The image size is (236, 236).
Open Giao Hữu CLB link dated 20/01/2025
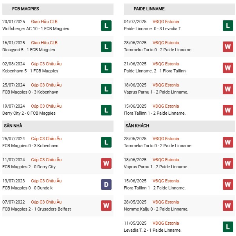[x=44, y=22]
